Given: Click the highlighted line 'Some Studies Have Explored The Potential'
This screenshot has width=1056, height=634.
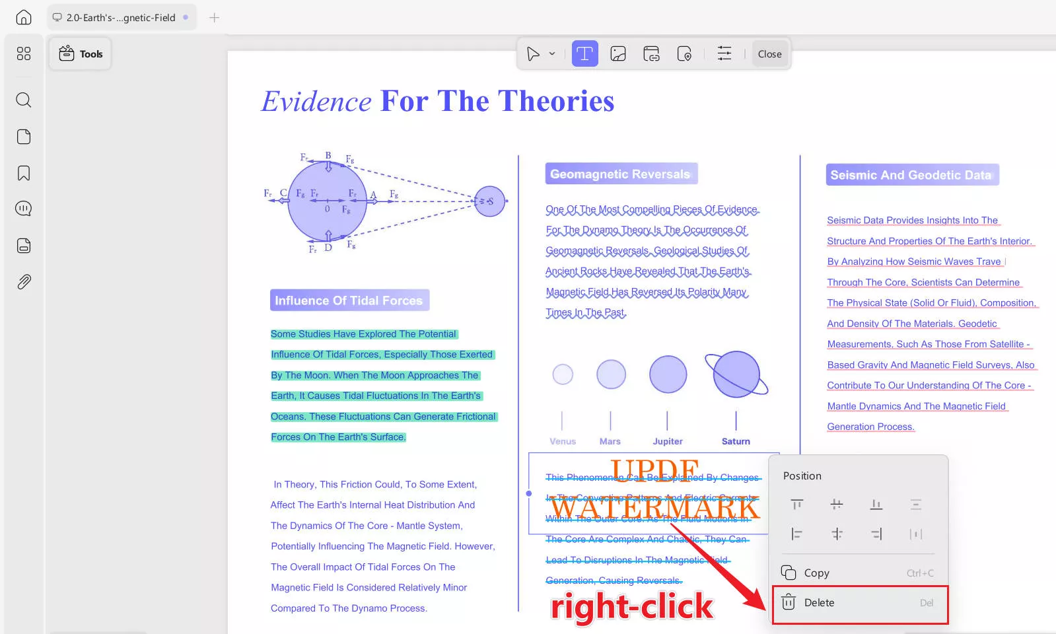Looking at the screenshot, I should [x=364, y=334].
